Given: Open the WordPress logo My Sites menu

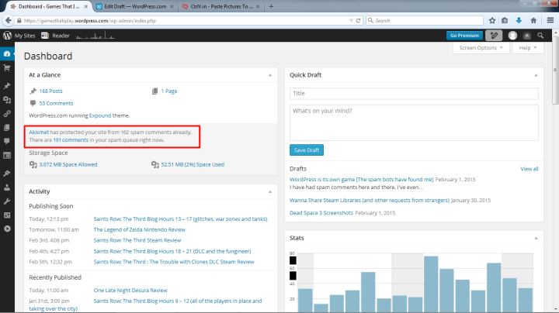Looking at the screenshot, I should 7,36.
